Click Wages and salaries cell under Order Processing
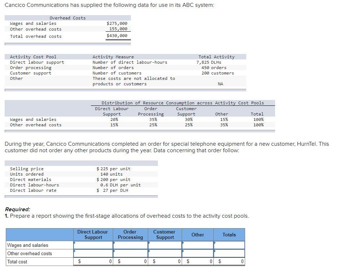 point(130,245)
